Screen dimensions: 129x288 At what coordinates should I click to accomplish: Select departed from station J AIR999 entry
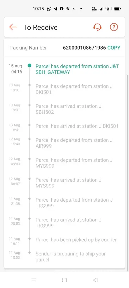click(74, 143)
